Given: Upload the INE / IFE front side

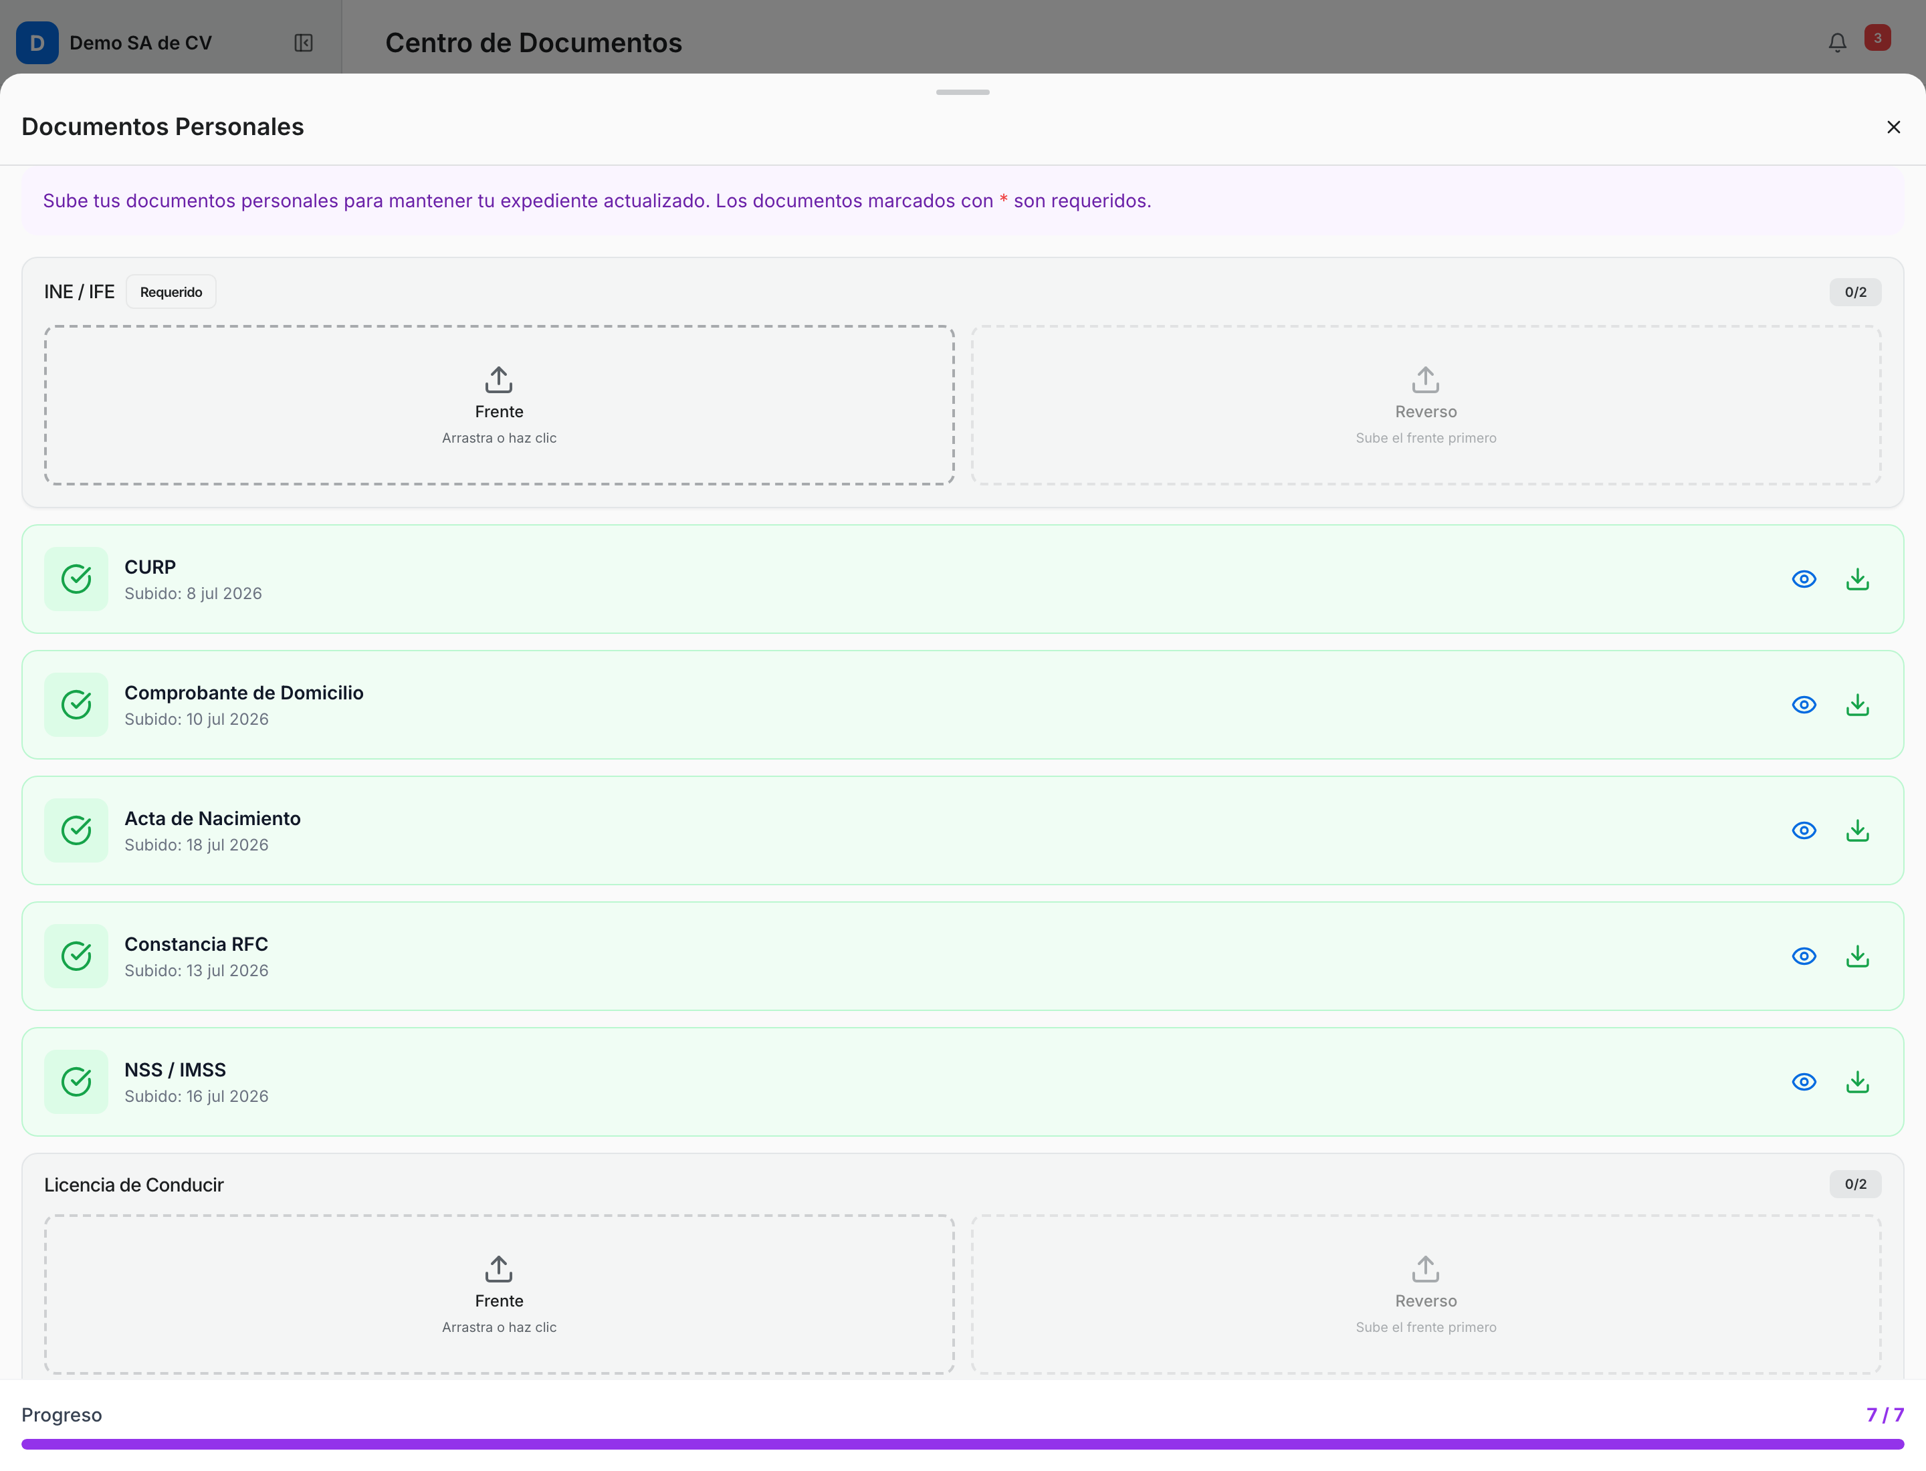Looking at the screenshot, I should click(500, 405).
